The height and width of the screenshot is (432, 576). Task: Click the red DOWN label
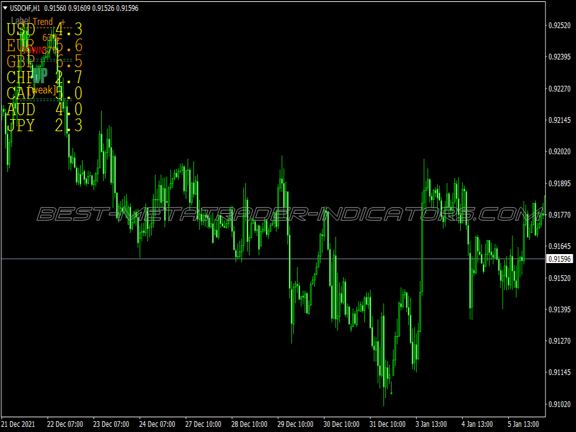click(x=32, y=51)
